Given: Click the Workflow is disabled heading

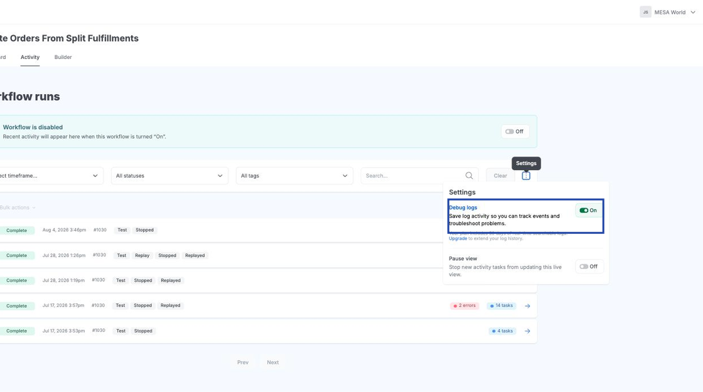Looking at the screenshot, I should coord(33,127).
